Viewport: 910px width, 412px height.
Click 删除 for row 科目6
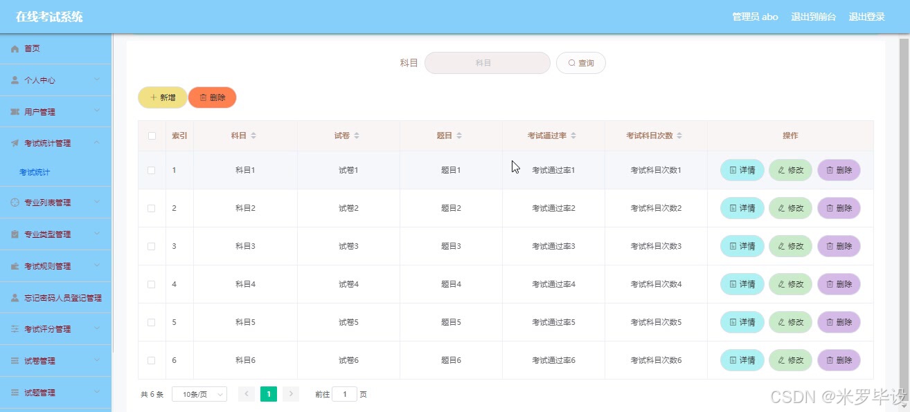click(839, 360)
